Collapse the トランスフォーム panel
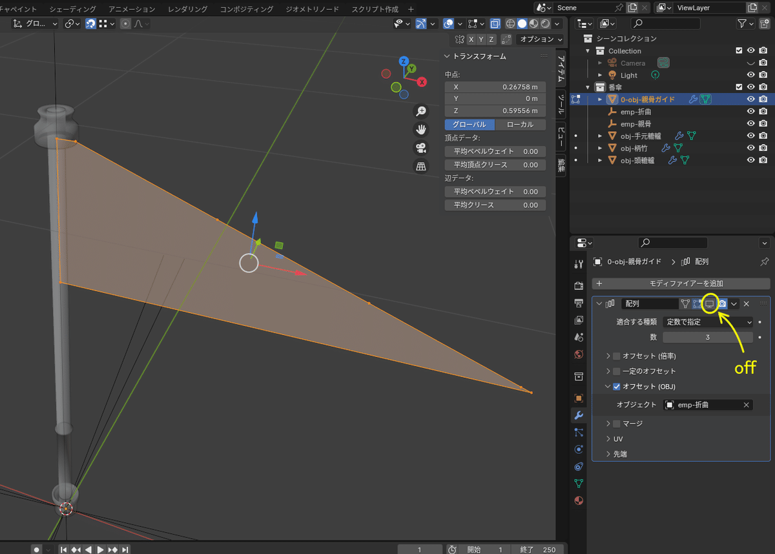 coord(448,56)
